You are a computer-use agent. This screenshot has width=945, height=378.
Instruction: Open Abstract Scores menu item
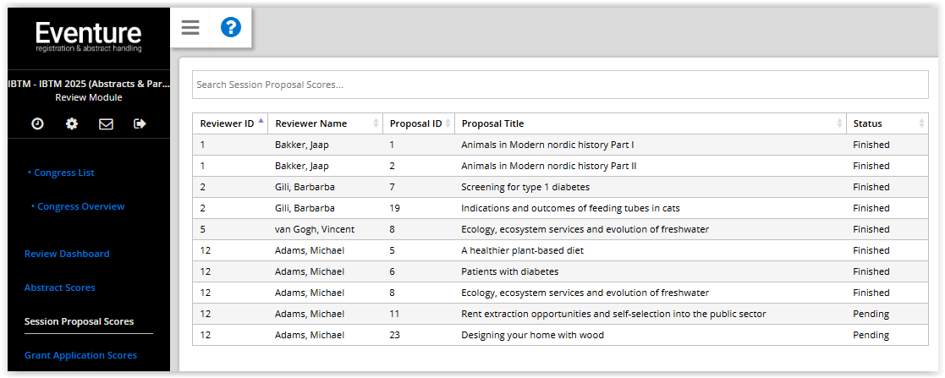tap(60, 288)
